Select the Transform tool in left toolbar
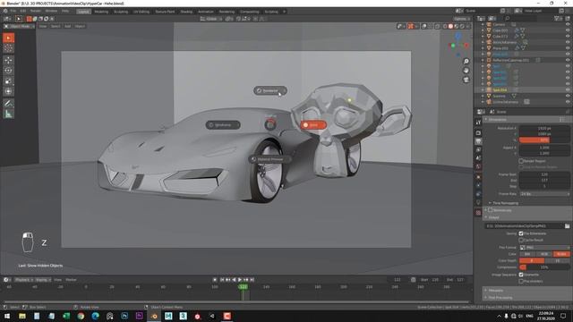Viewport: 573px width, 322px height. (8, 91)
